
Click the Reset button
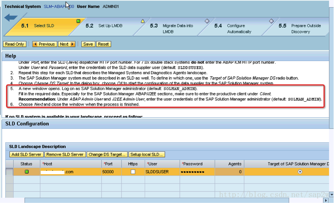click(x=103, y=44)
